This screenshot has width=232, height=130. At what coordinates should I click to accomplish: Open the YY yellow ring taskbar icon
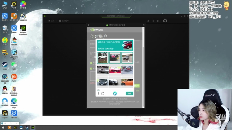click(x=15, y=127)
